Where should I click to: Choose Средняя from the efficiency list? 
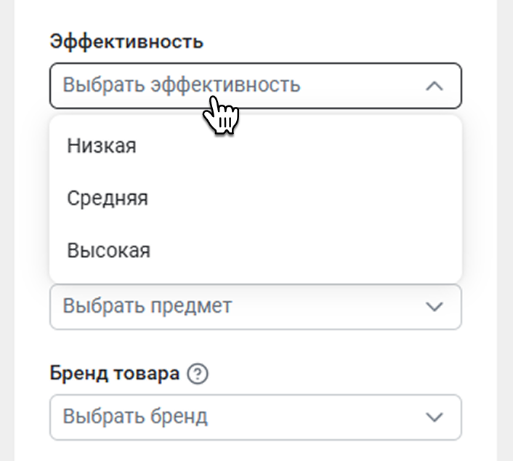[x=256, y=198]
